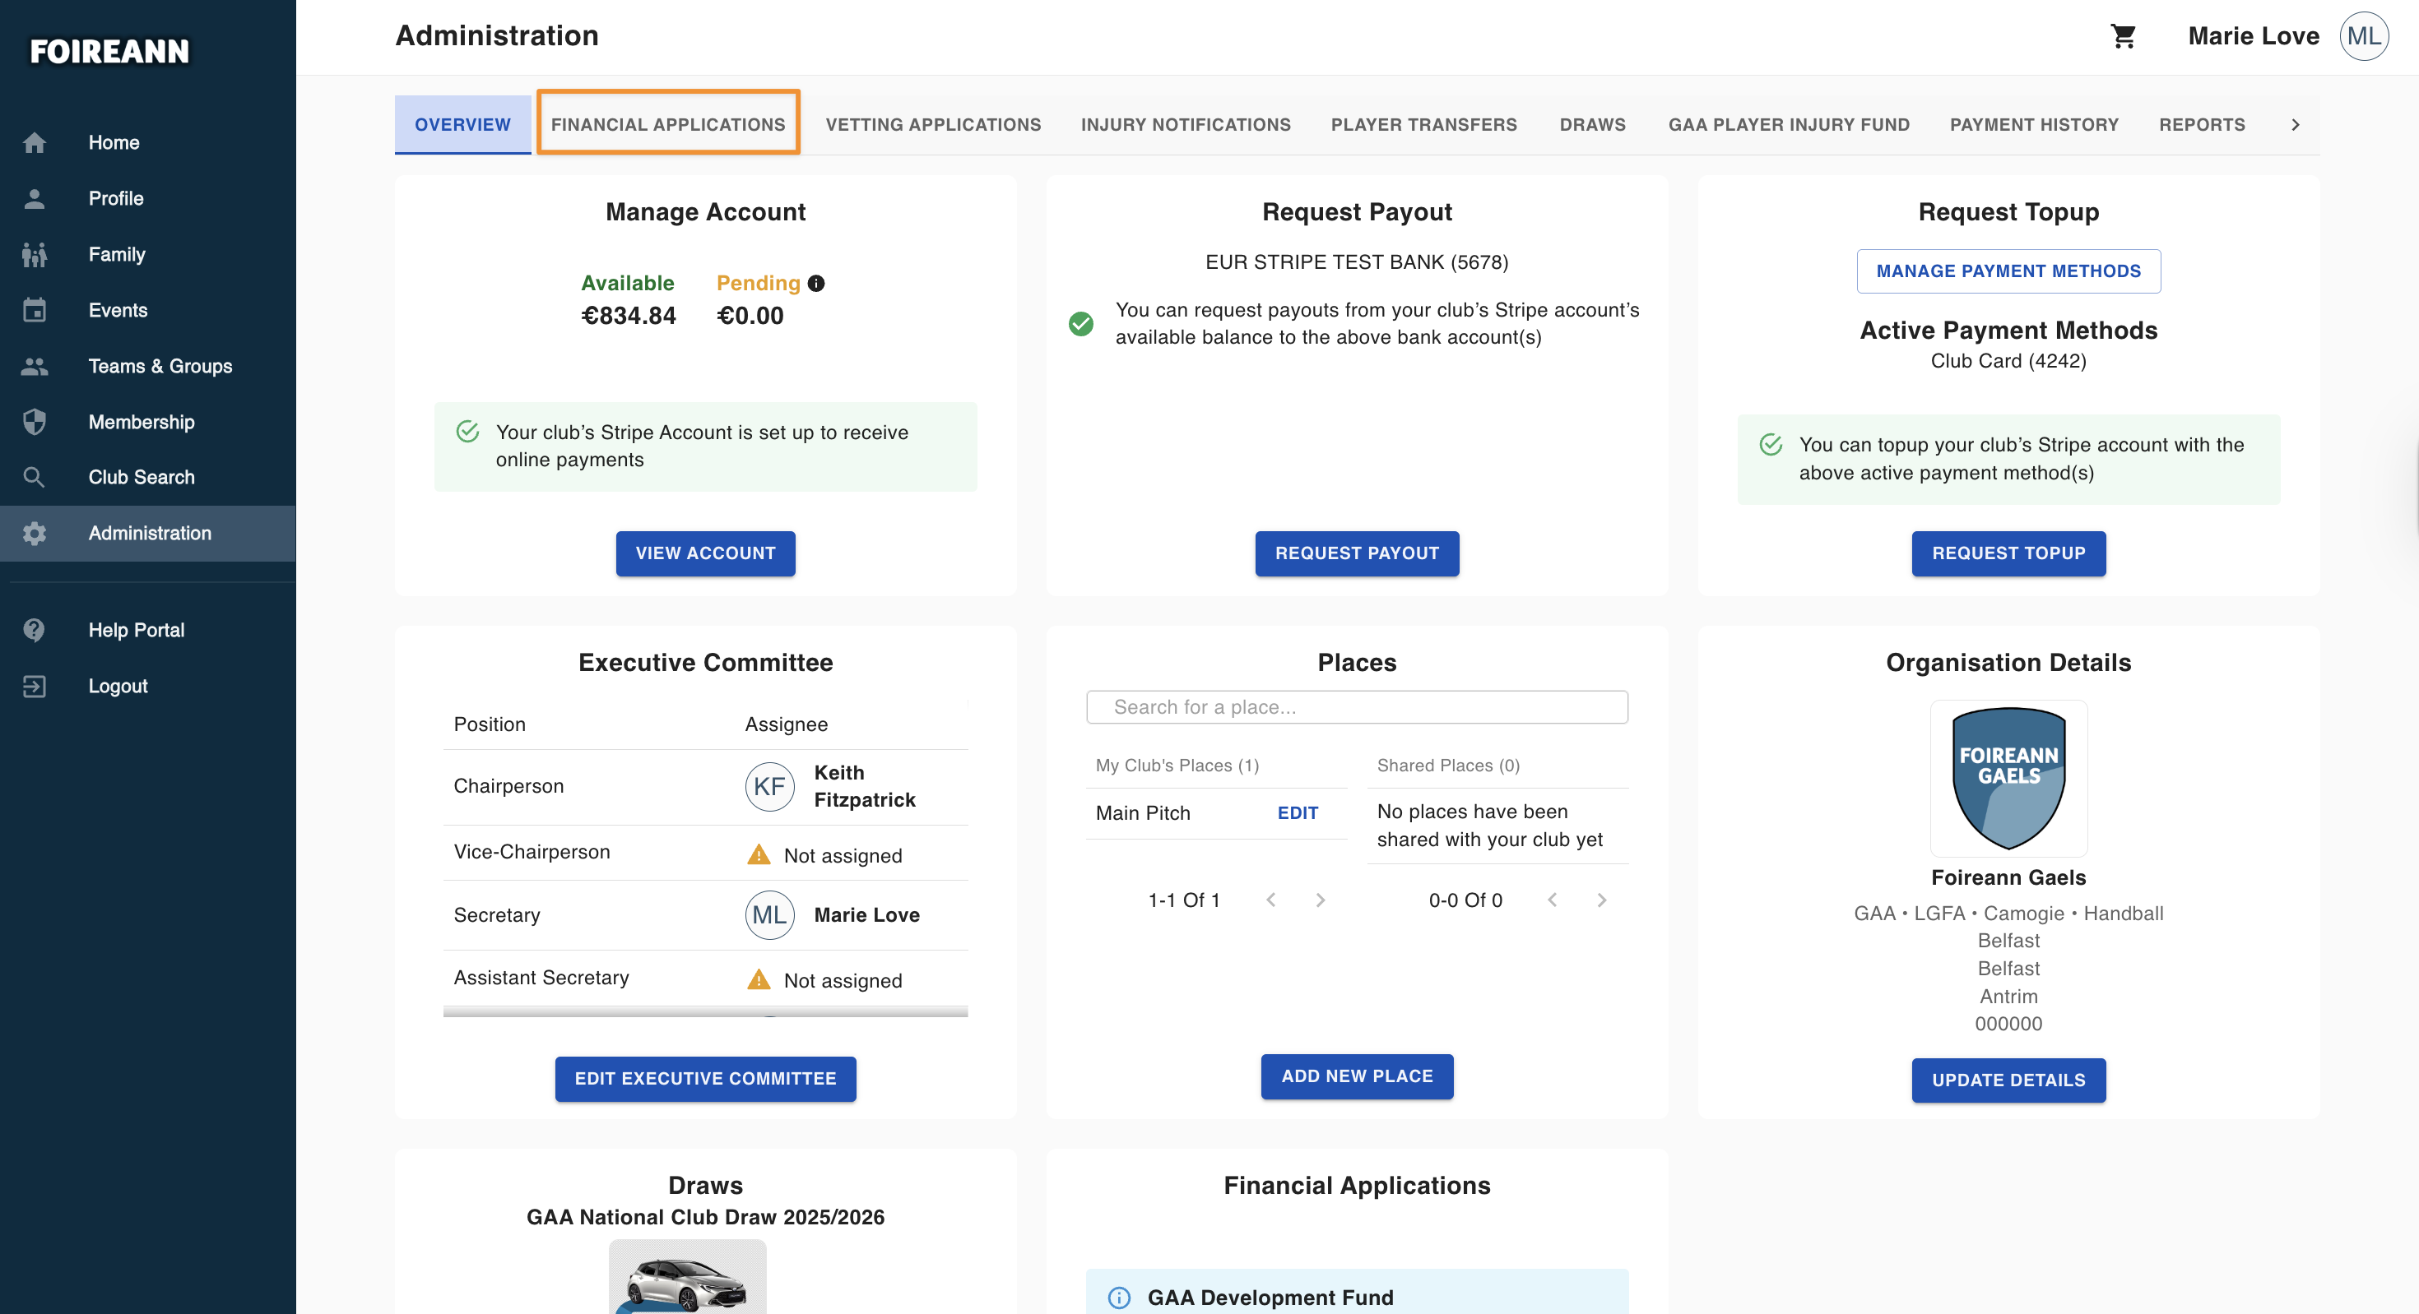Go to previous page of Shared Places
The image size is (2419, 1314).
(1553, 900)
